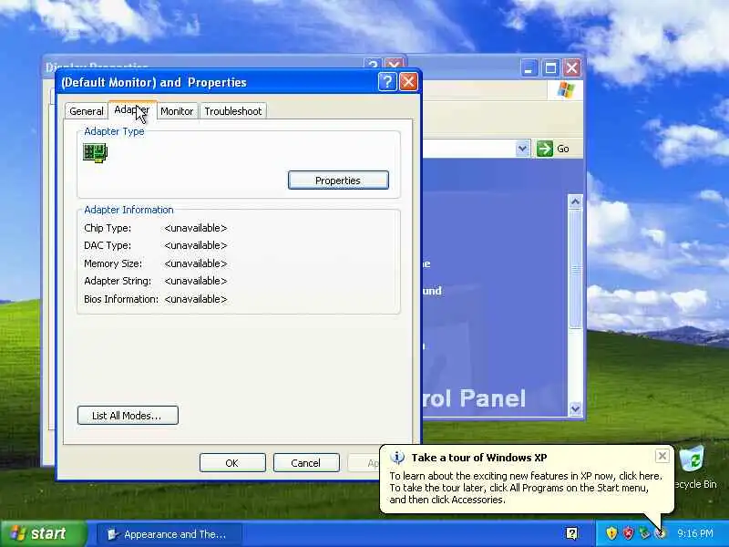Screen dimensions: 729x547
Task: Click the scroll down arrow in Control Panel
Action: tap(575, 408)
